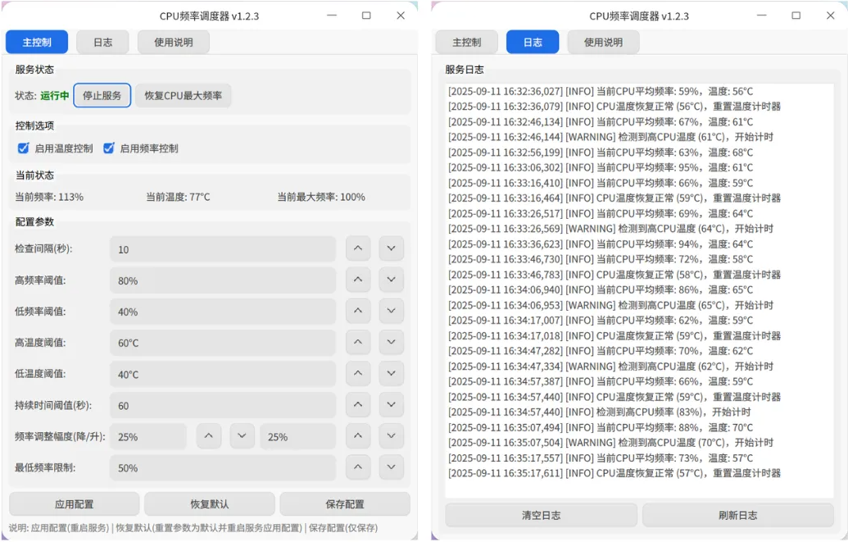This screenshot has width=848, height=542.
Task: Refresh logs with 刷新日志 button
Action: pos(738,515)
